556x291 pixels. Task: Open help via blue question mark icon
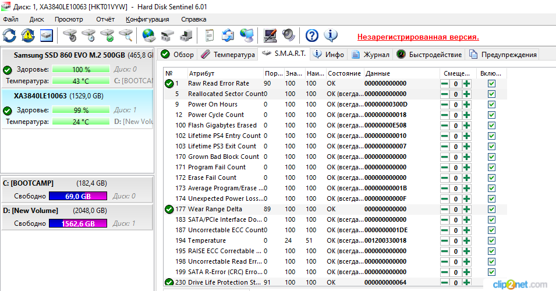coord(312,36)
